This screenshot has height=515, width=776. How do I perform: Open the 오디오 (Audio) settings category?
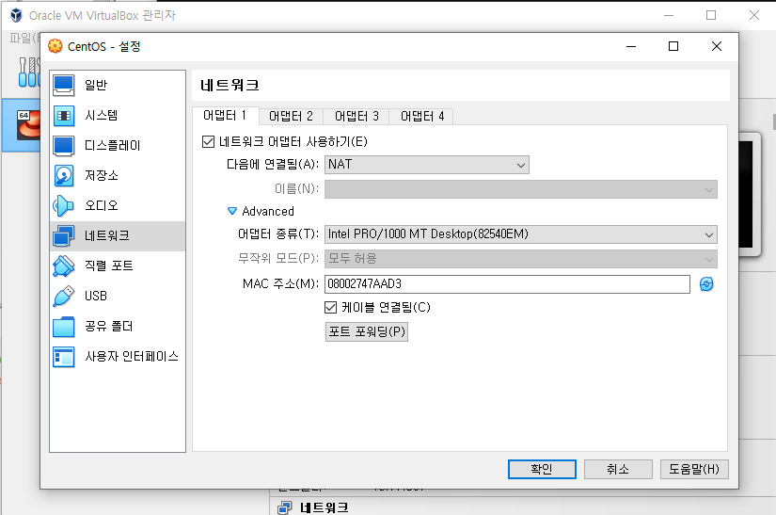(x=118, y=205)
